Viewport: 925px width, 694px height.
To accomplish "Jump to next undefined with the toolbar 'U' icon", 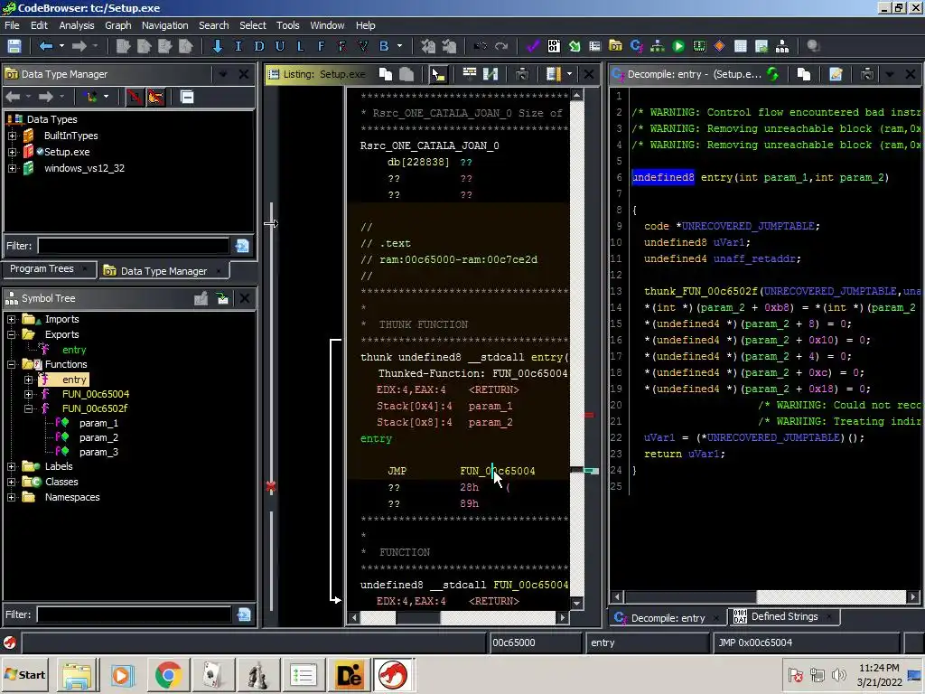I will tap(280, 46).
